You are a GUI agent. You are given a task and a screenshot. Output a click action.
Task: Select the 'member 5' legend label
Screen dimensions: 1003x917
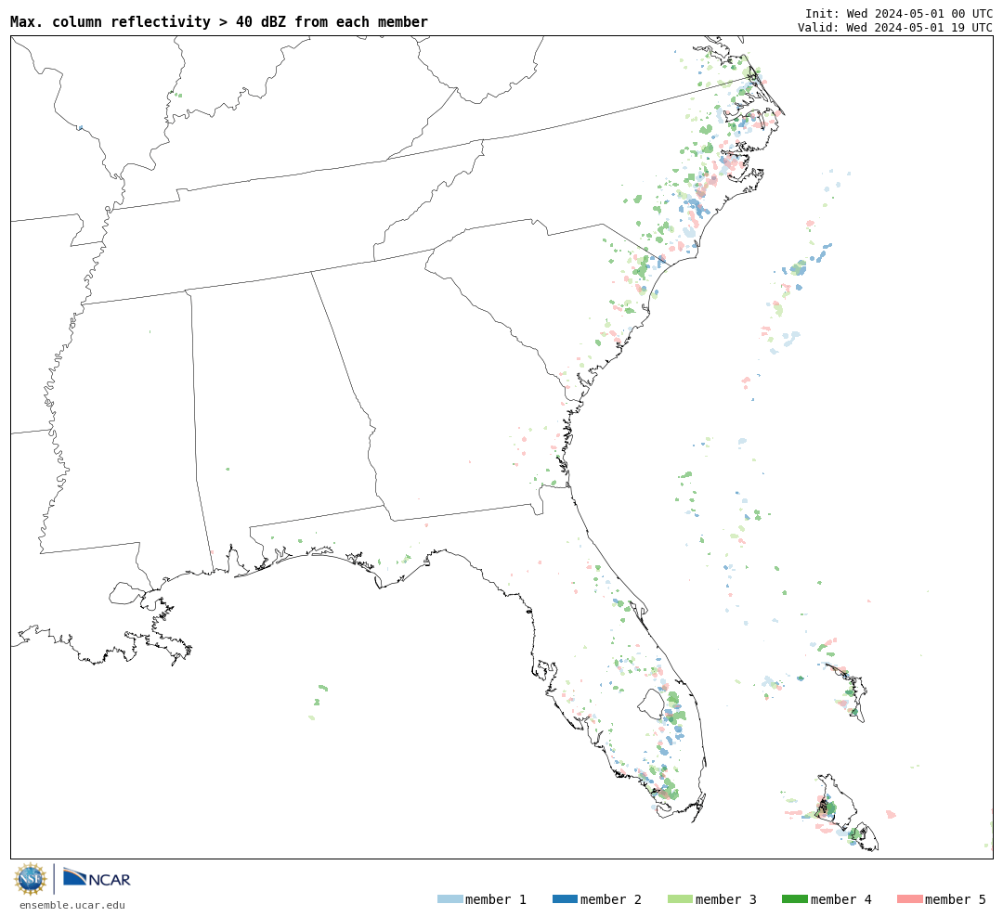[956, 899]
